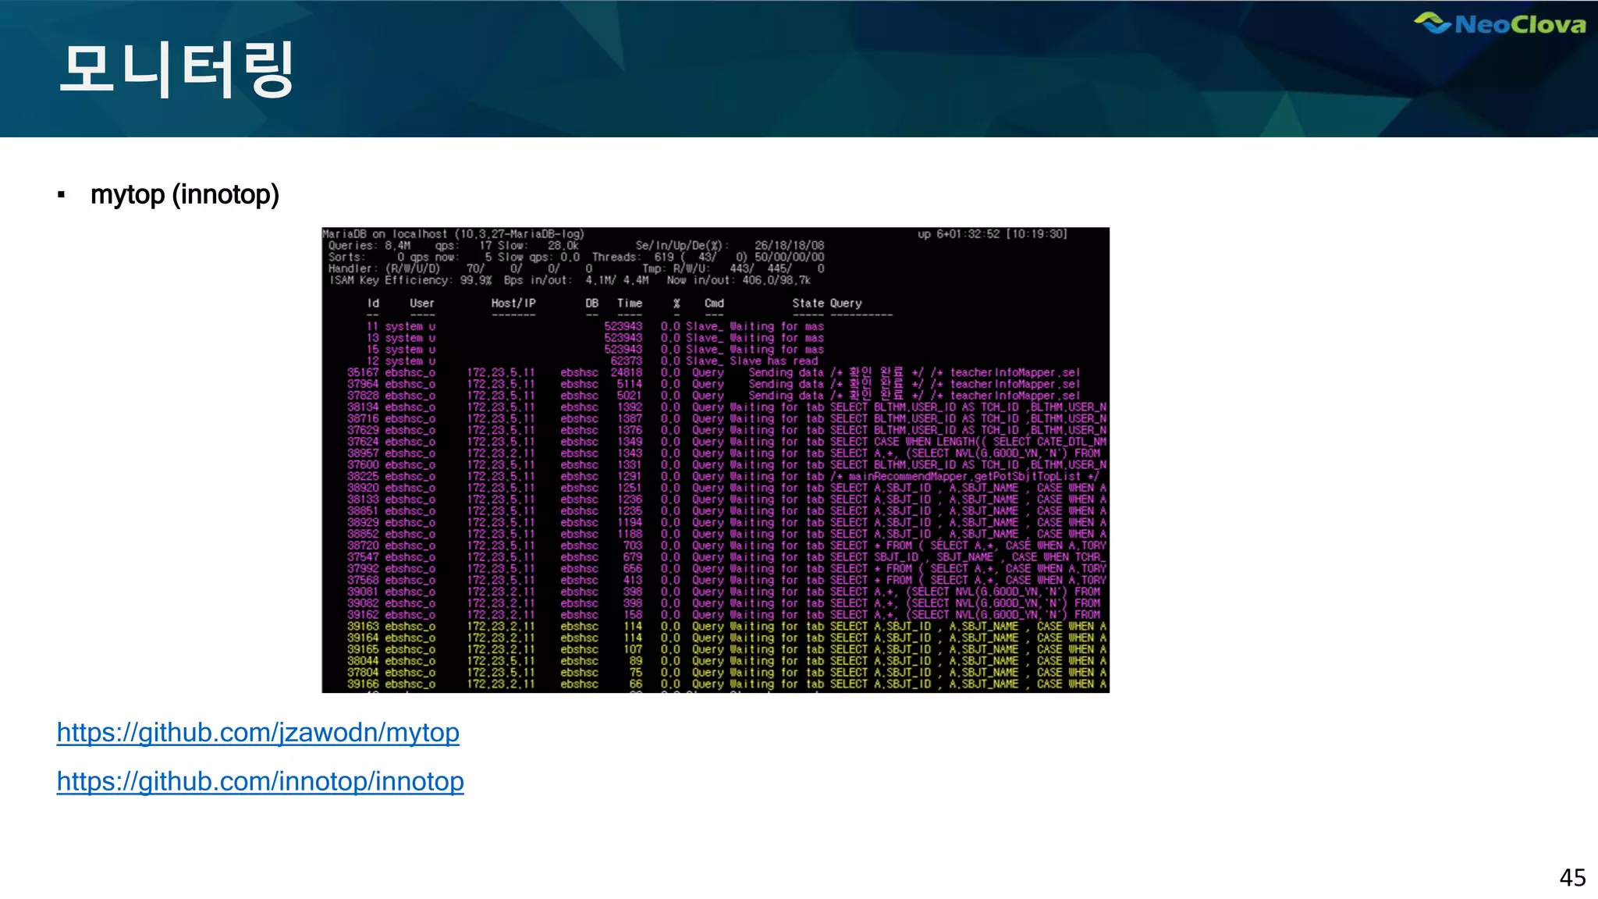Image resolution: width=1598 pixels, height=899 pixels.
Task: Click the bullet marker before mytop
Action: click(x=61, y=195)
